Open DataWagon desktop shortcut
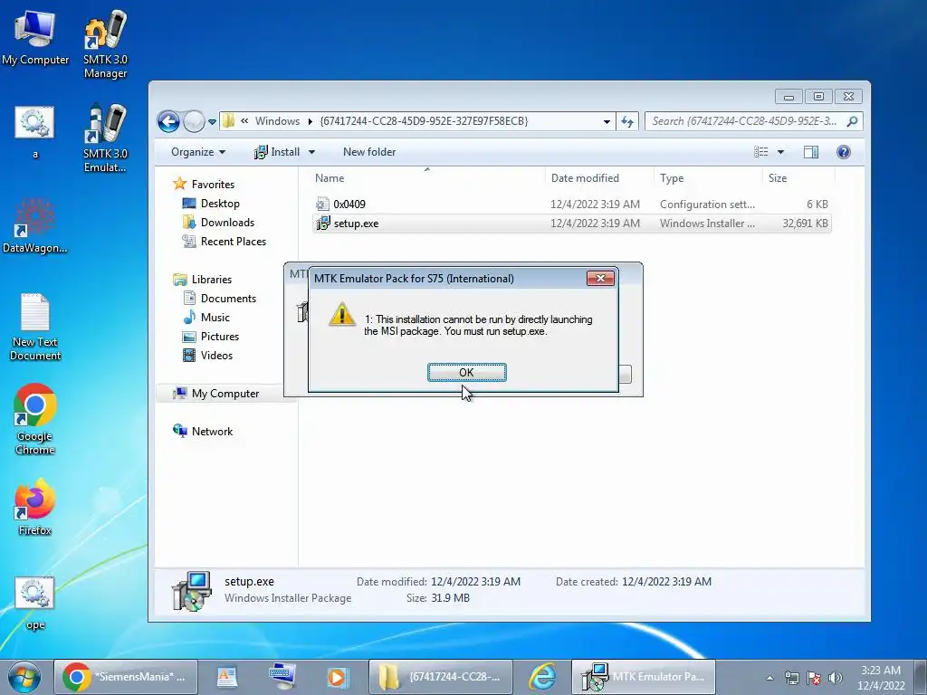 tap(35, 225)
